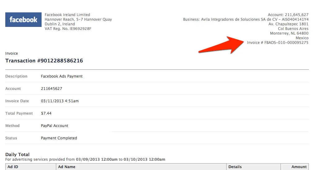Click the small 'Invoice' heading above Transaction
This screenshot has width=315, height=170.
(x=11, y=53)
